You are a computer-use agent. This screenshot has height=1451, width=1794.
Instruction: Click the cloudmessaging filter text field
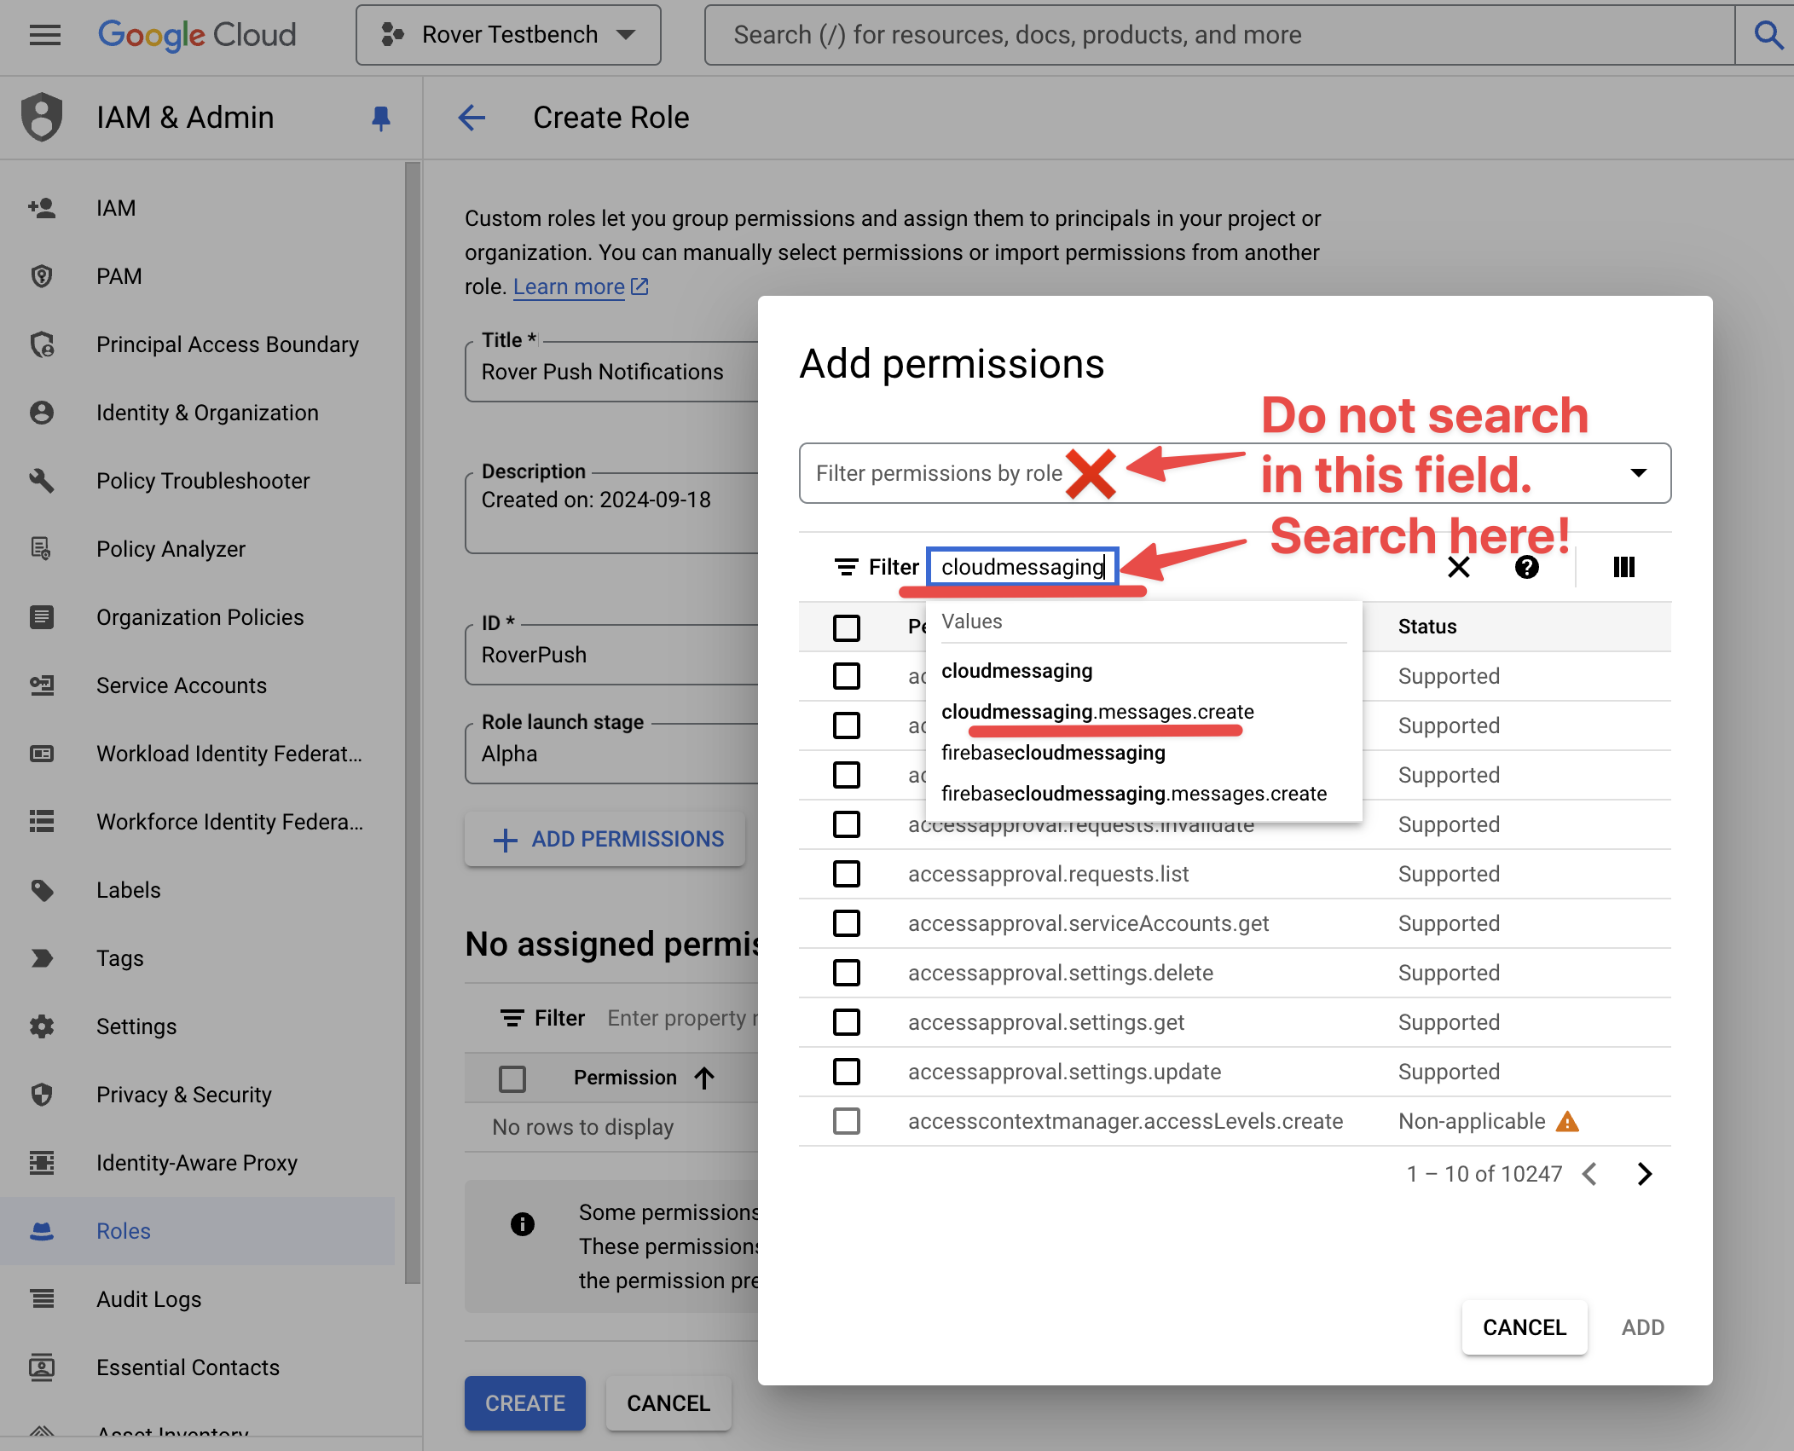1022,567
